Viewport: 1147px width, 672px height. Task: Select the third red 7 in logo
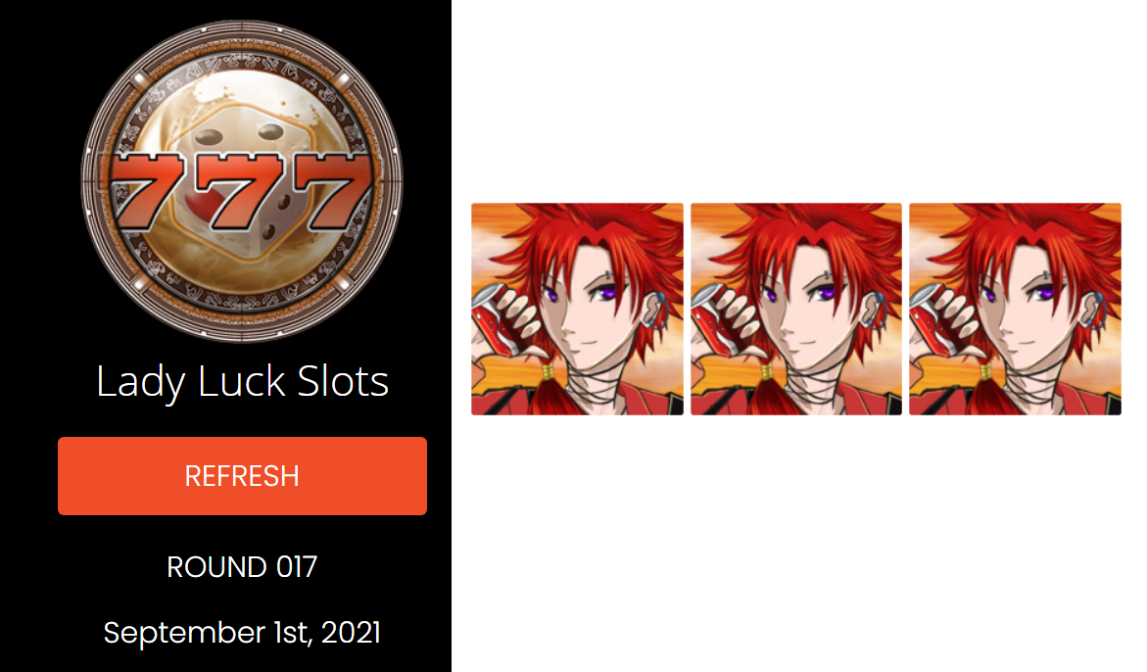pyautogui.click(x=338, y=191)
